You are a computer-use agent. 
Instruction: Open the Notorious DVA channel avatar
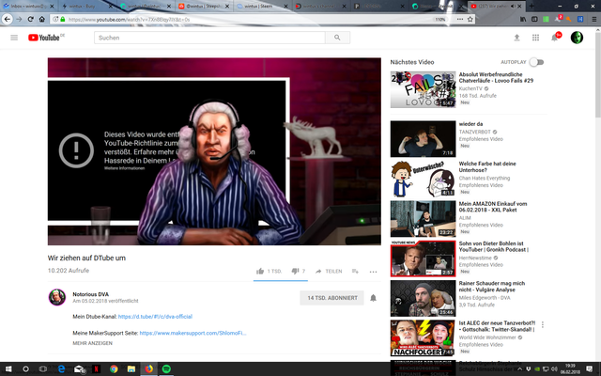click(x=57, y=297)
